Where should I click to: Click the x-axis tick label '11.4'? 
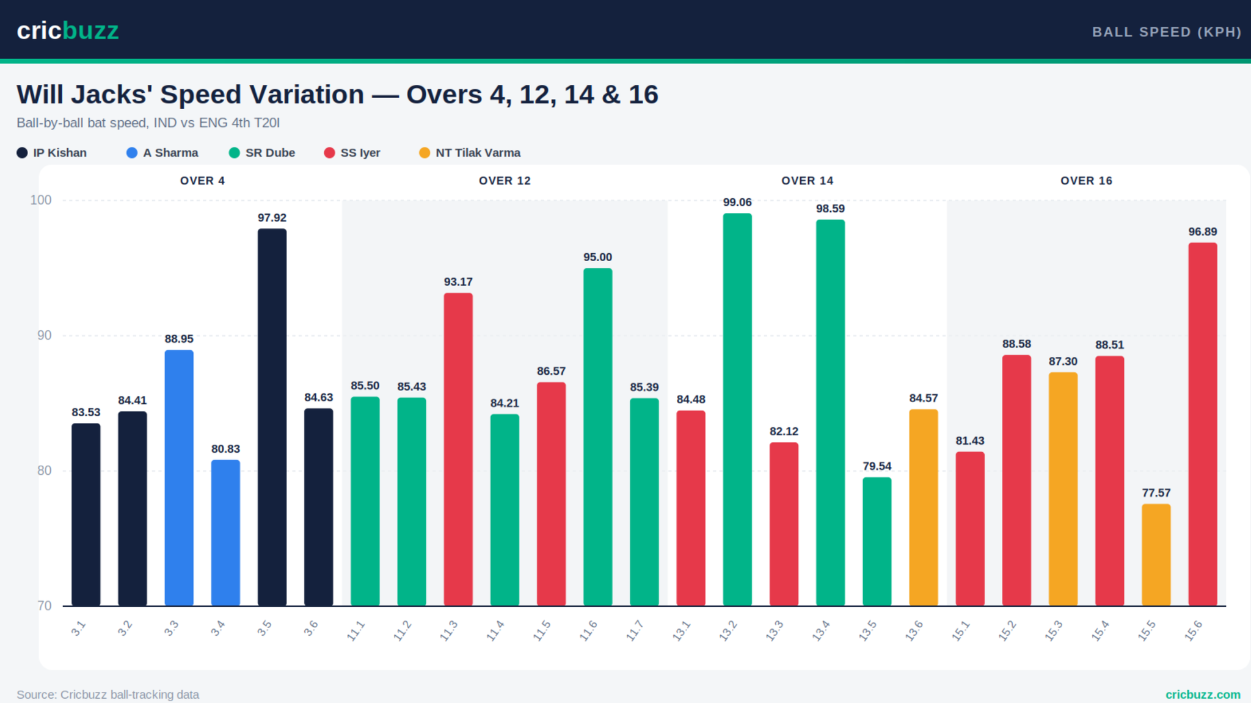(495, 630)
